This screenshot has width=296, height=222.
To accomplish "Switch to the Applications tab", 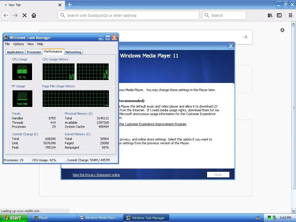I will tap(15, 52).
